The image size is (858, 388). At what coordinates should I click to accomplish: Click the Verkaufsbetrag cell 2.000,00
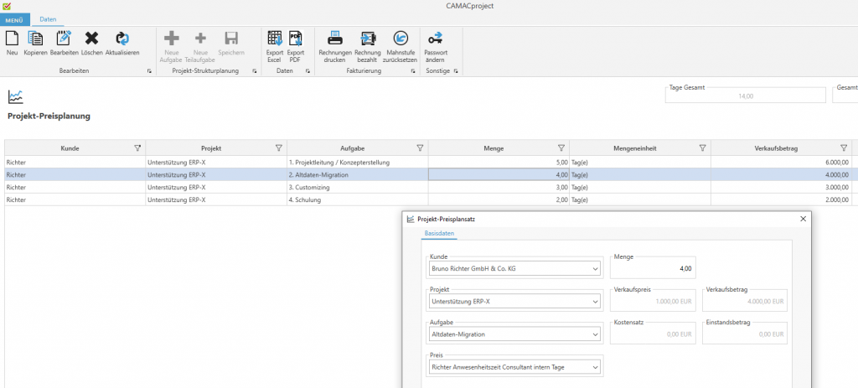pos(781,199)
